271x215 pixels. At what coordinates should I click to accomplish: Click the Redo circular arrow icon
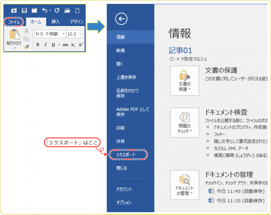pos(57,11)
